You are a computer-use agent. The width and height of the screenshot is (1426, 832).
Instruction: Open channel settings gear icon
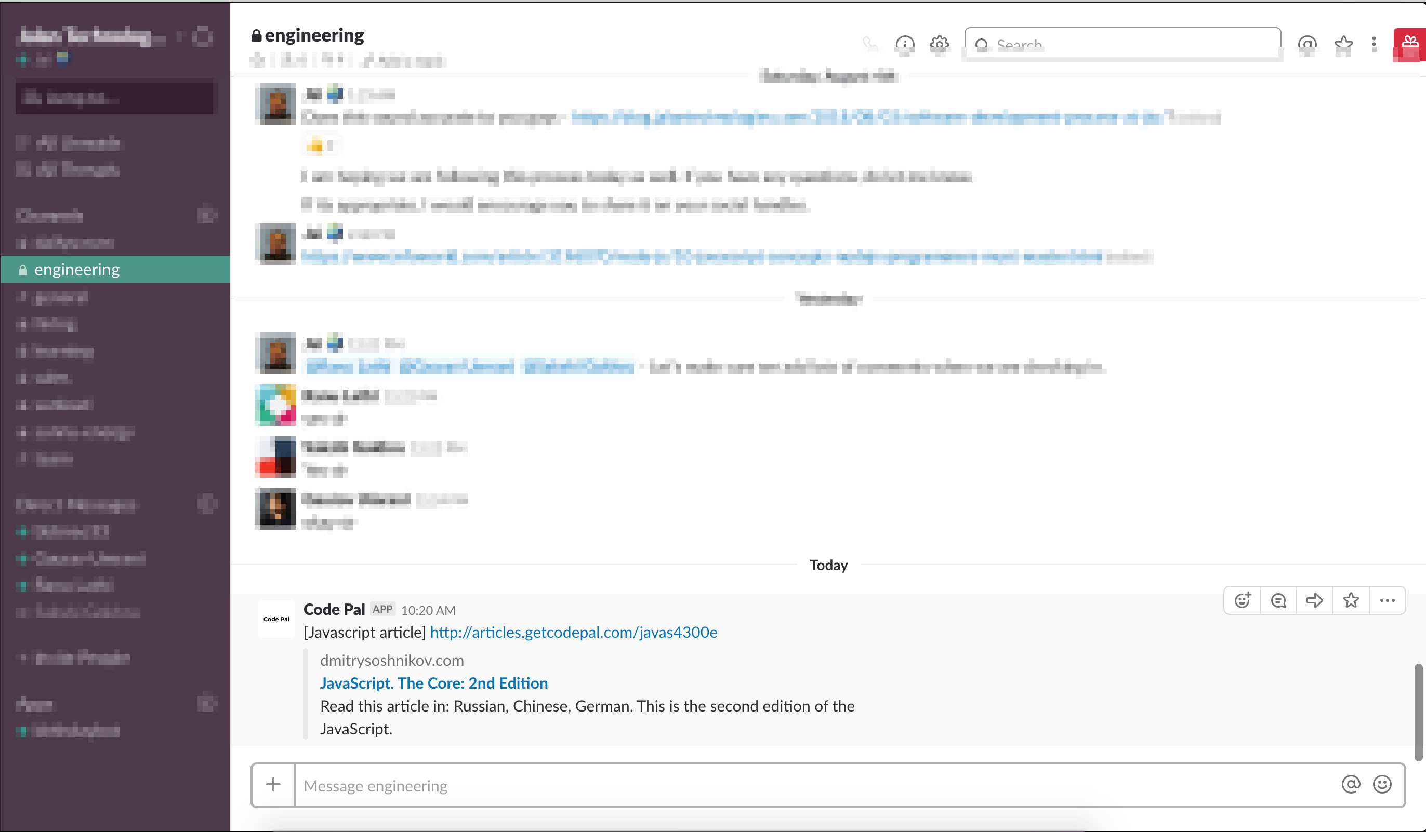[x=940, y=44]
